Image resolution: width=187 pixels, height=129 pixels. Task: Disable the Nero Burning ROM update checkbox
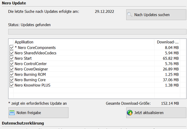point(12,74)
